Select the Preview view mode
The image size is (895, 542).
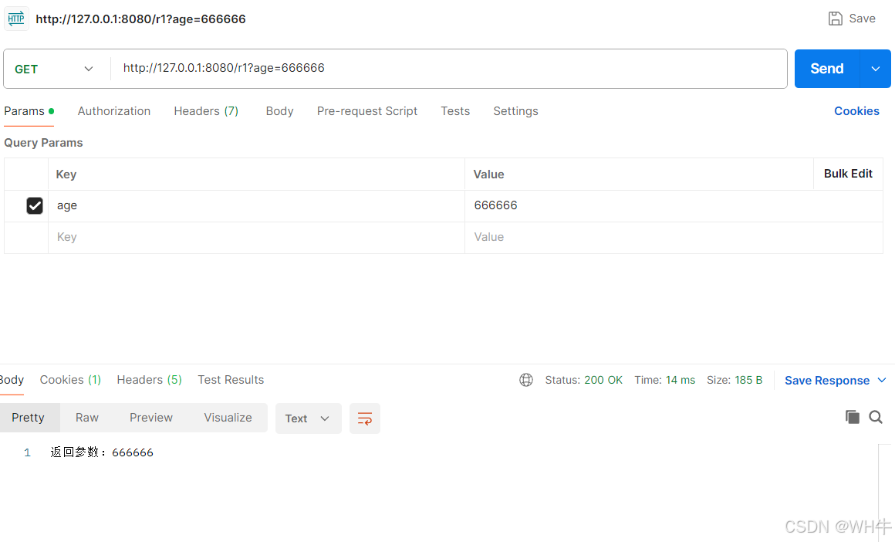tap(150, 418)
